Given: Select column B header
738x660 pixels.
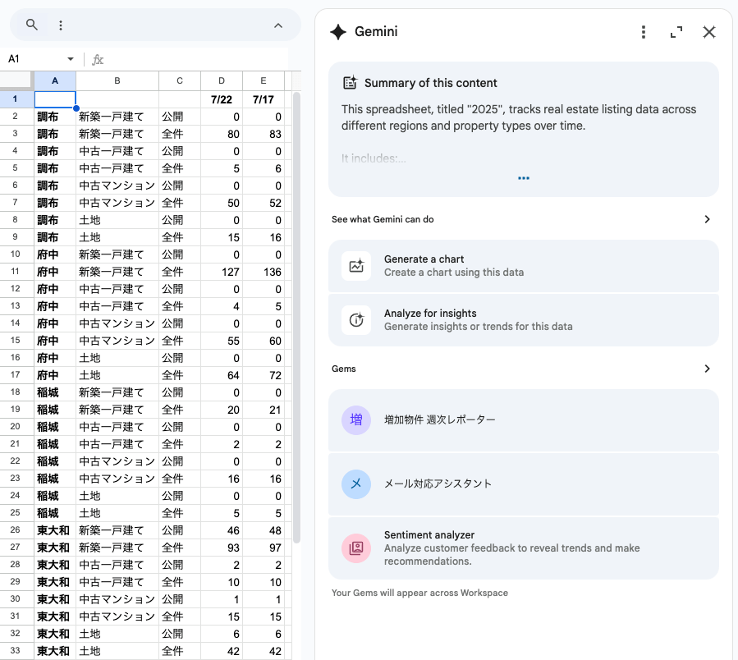Looking at the screenshot, I should tap(117, 81).
